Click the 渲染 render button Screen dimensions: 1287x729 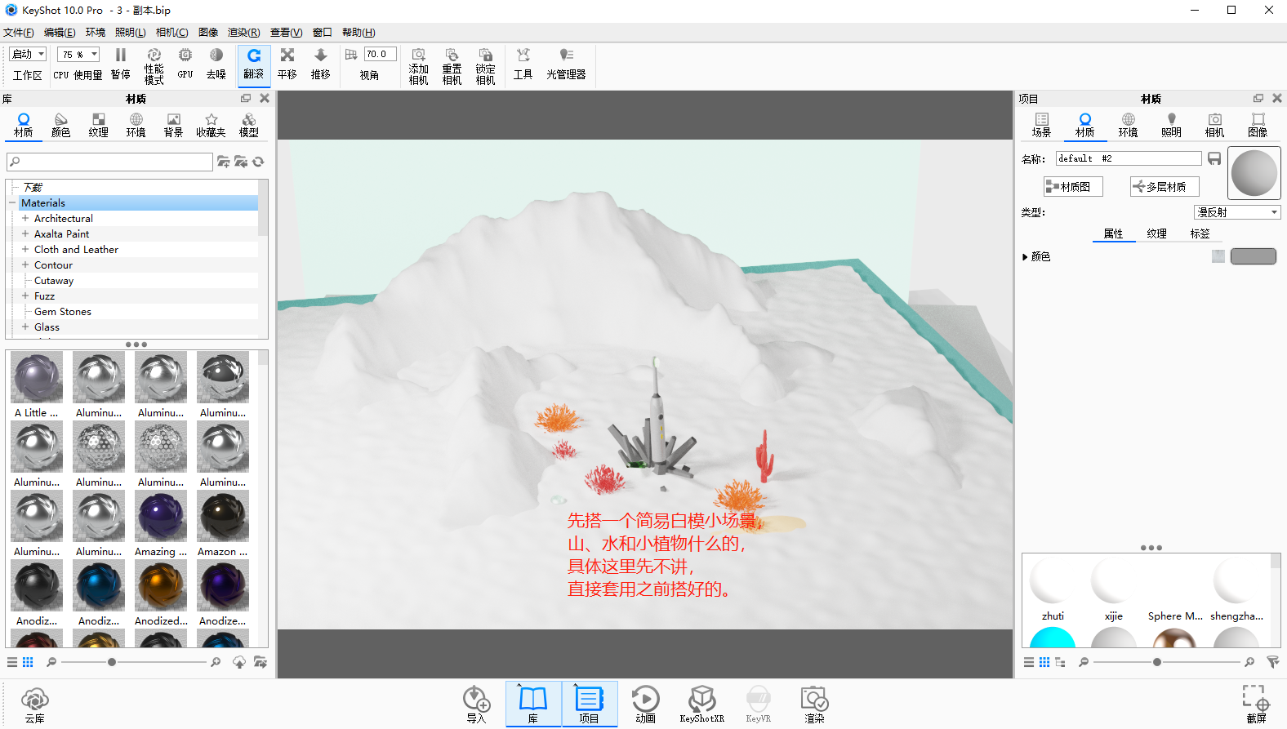[x=814, y=705]
